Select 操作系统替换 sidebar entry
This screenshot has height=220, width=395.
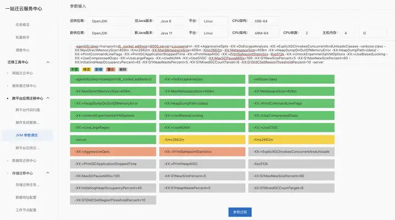(27, 122)
